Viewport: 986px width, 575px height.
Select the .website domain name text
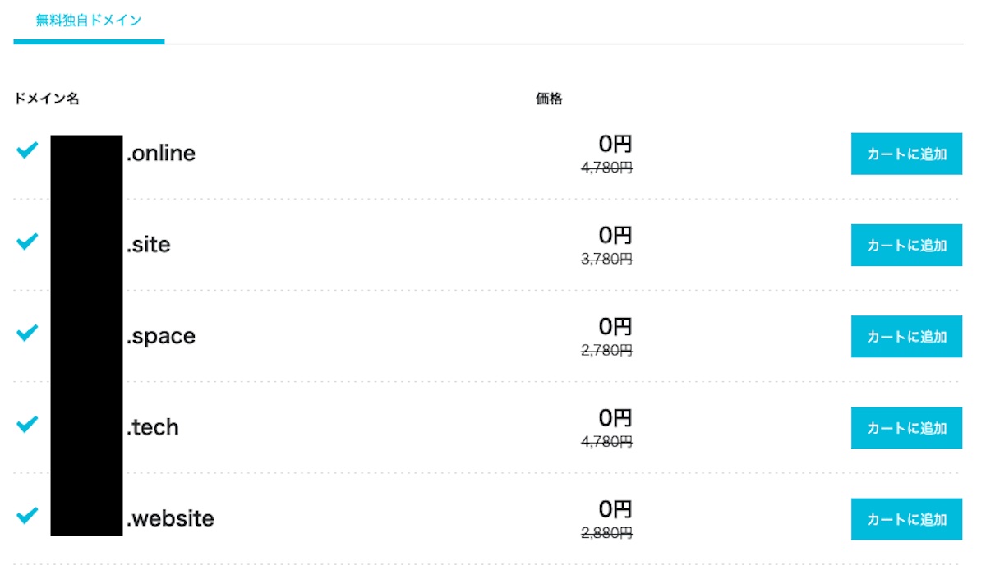click(170, 518)
